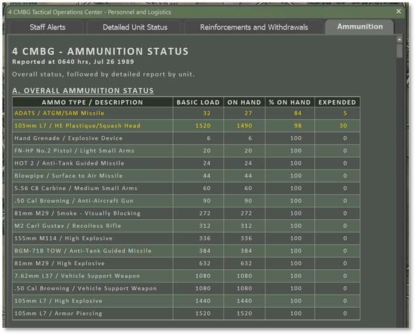Open the Detailed Unit Status tab

[x=134, y=27]
